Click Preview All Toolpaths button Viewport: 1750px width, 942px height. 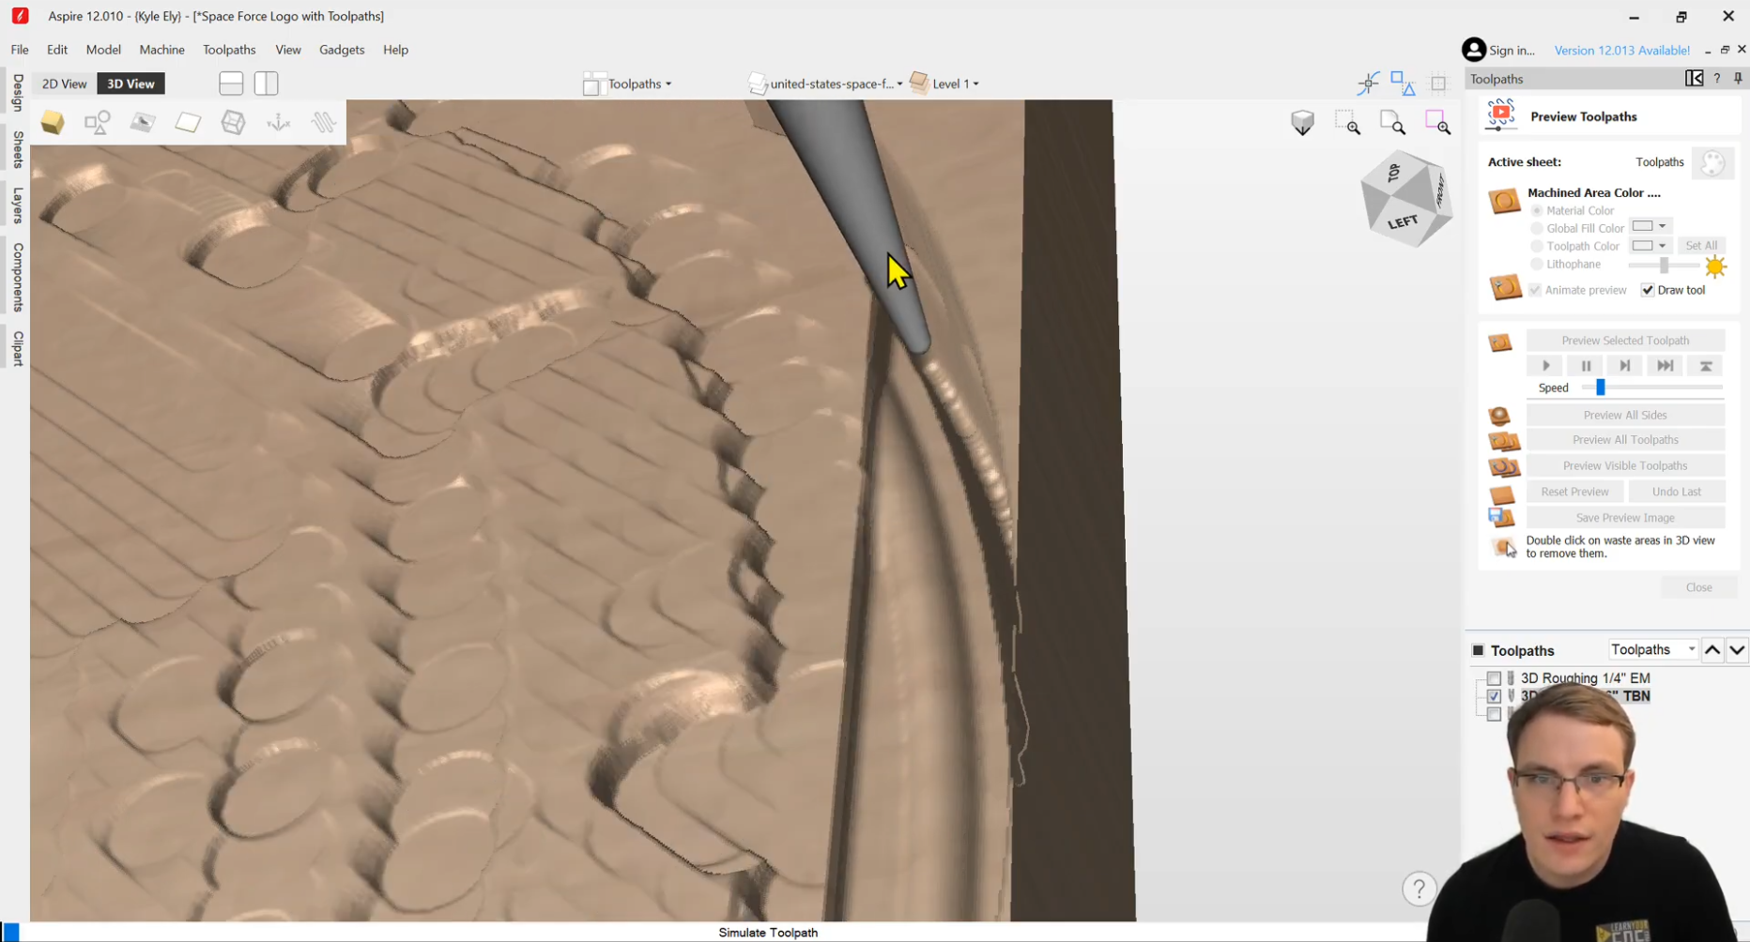click(x=1625, y=440)
